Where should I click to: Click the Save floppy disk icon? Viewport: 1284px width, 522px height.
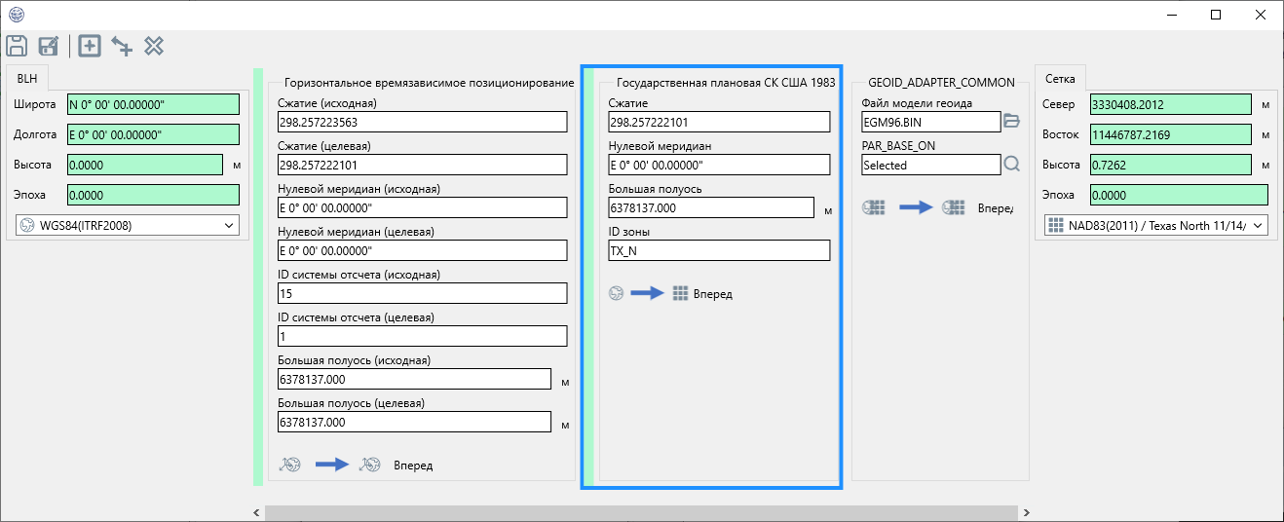point(17,46)
